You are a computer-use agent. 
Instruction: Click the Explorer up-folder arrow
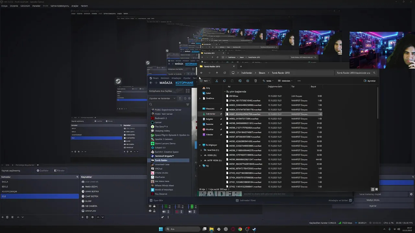217,73
